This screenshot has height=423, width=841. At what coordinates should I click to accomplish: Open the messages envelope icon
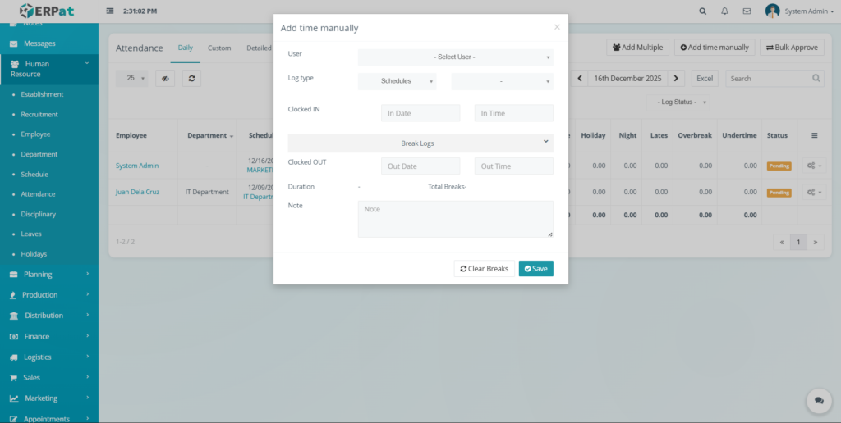pyautogui.click(x=747, y=11)
